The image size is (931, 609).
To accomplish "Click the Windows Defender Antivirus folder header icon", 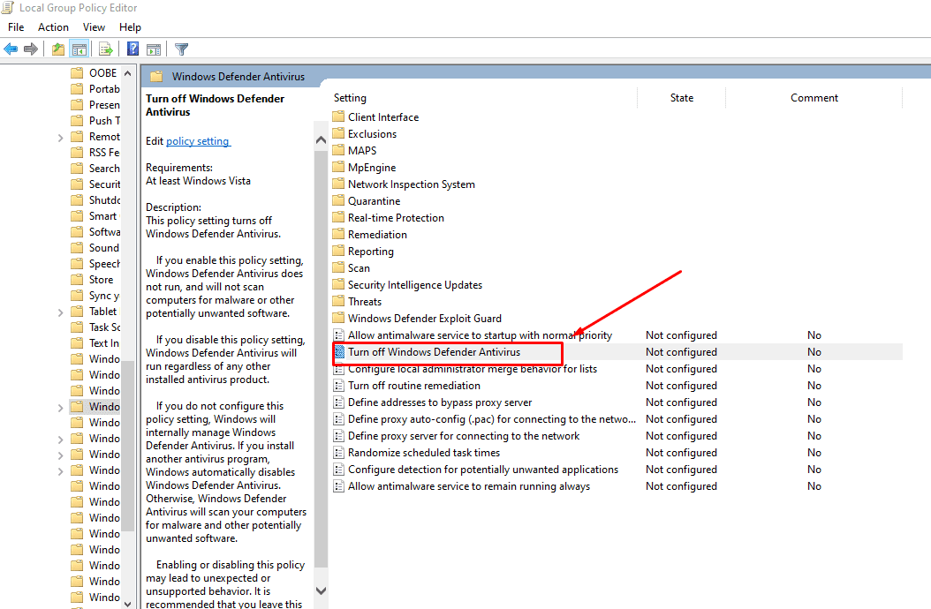I will pos(155,77).
